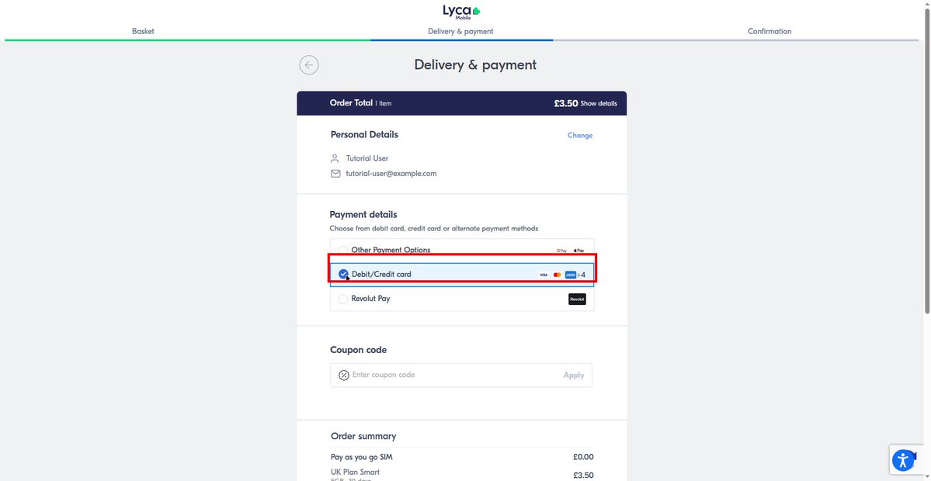This screenshot has width=931, height=481.
Task: Click the Apply coupon button
Action: [574, 375]
